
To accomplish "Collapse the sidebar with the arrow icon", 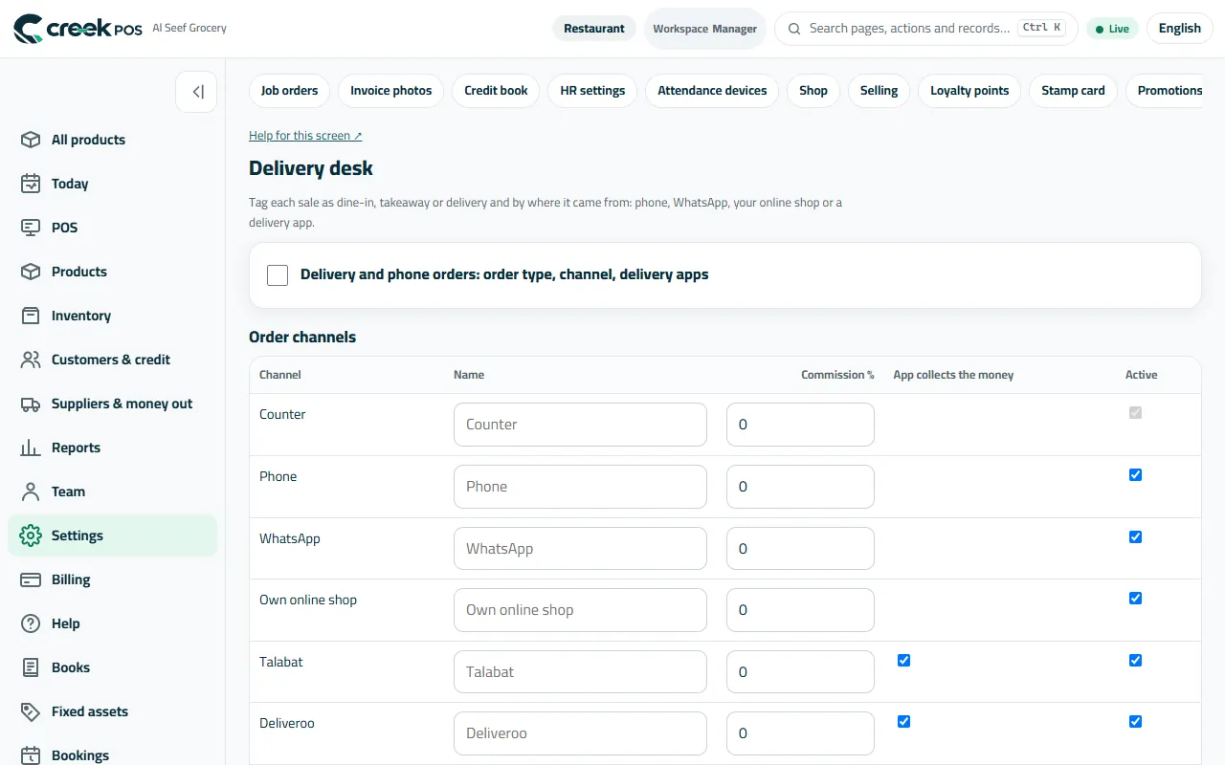I will 196,92.
